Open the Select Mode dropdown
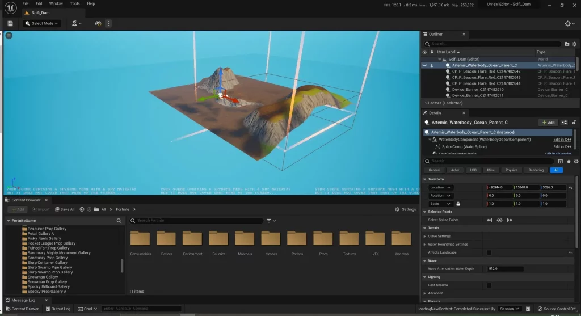 point(43,23)
